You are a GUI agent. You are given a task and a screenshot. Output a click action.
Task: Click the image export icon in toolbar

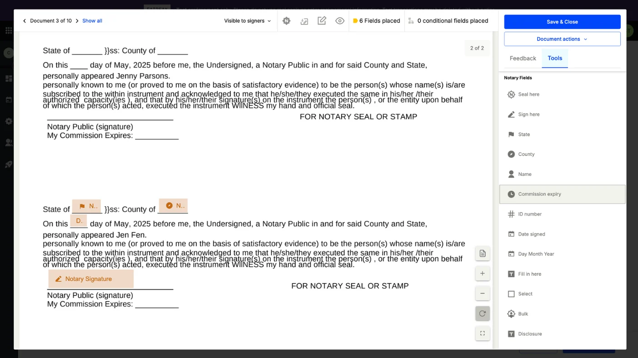[304, 21]
